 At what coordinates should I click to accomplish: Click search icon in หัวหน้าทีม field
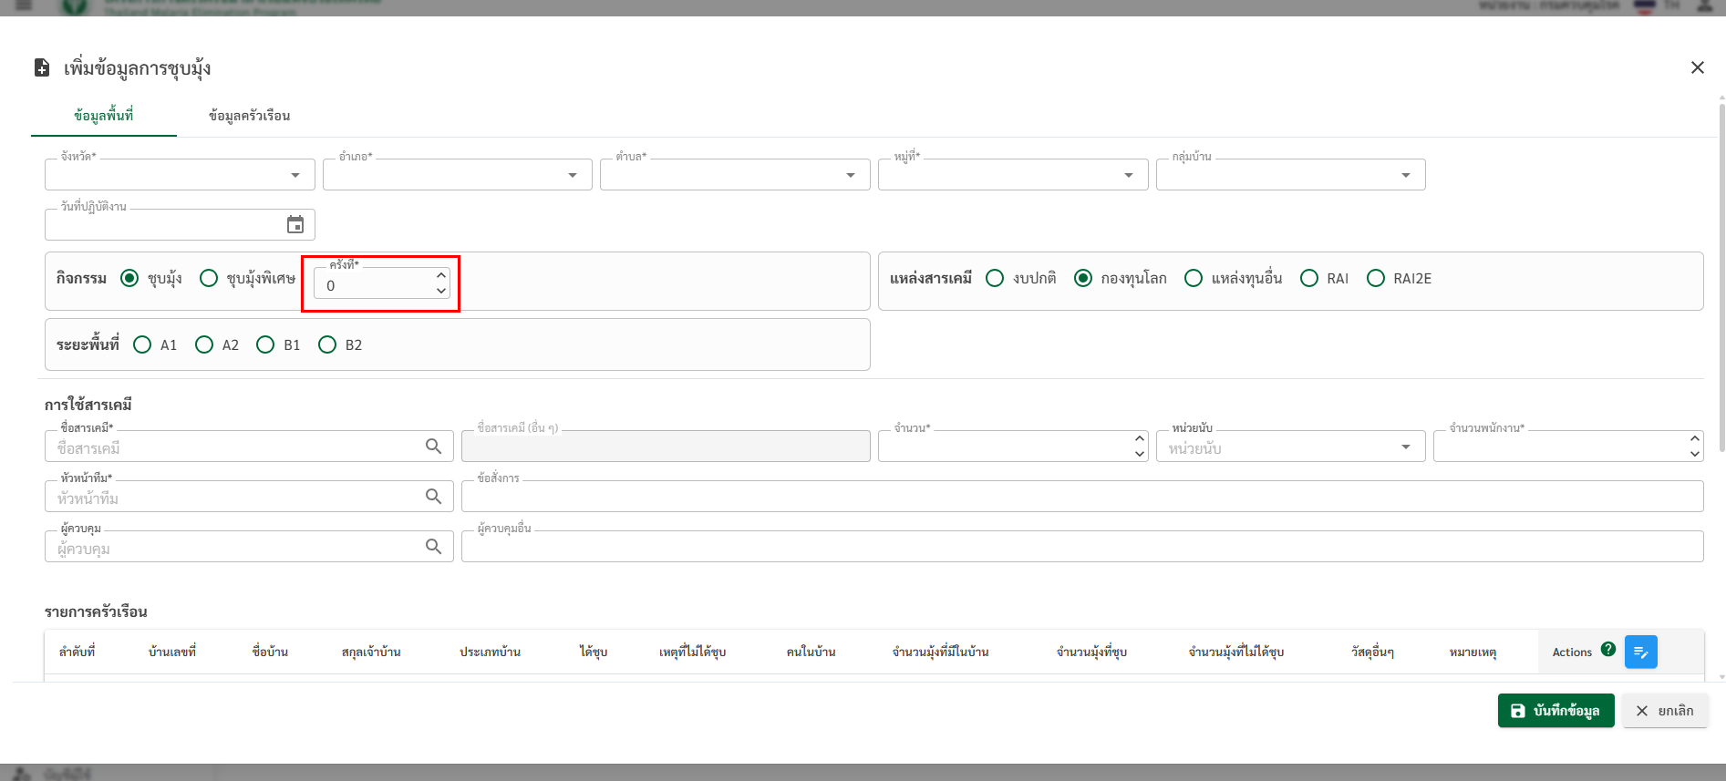(433, 496)
